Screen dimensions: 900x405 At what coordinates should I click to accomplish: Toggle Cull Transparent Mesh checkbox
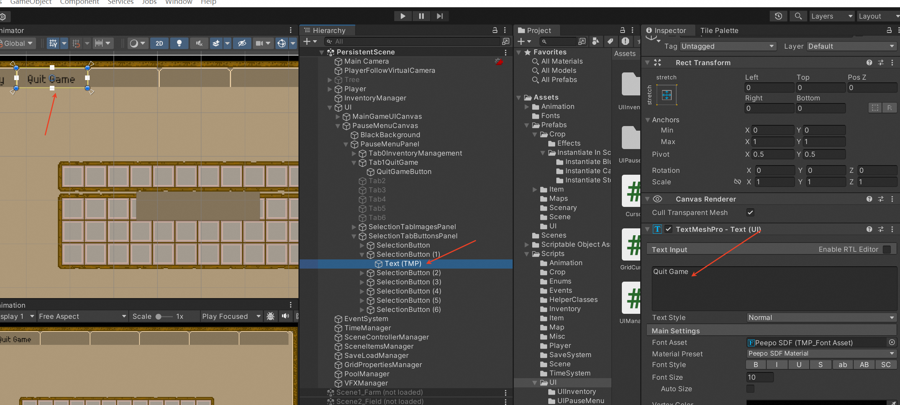point(750,213)
